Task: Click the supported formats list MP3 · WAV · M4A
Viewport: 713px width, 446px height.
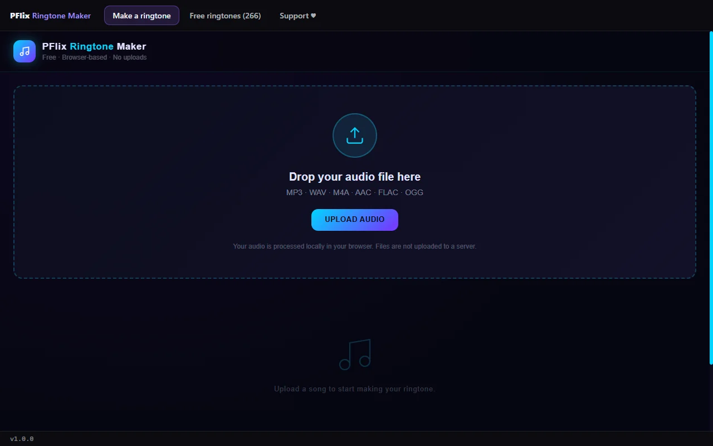Action: pyautogui.click(x=355, y=192)
